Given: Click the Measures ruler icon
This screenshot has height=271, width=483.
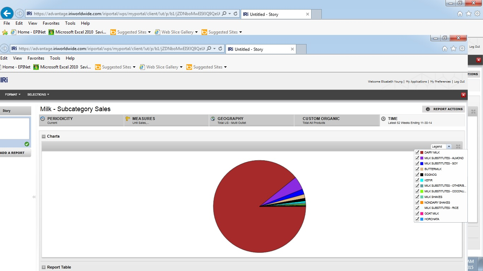Looking at the screenshot, I should 128,119.
